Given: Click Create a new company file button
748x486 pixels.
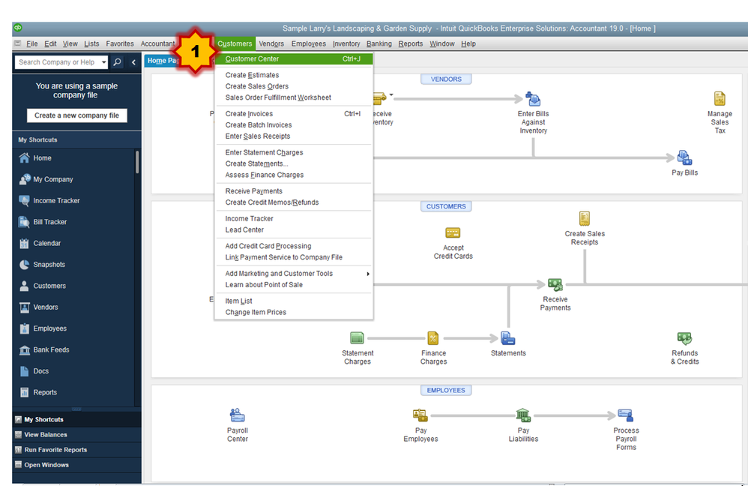Looking at the screenshot, I should click(76, 115).
